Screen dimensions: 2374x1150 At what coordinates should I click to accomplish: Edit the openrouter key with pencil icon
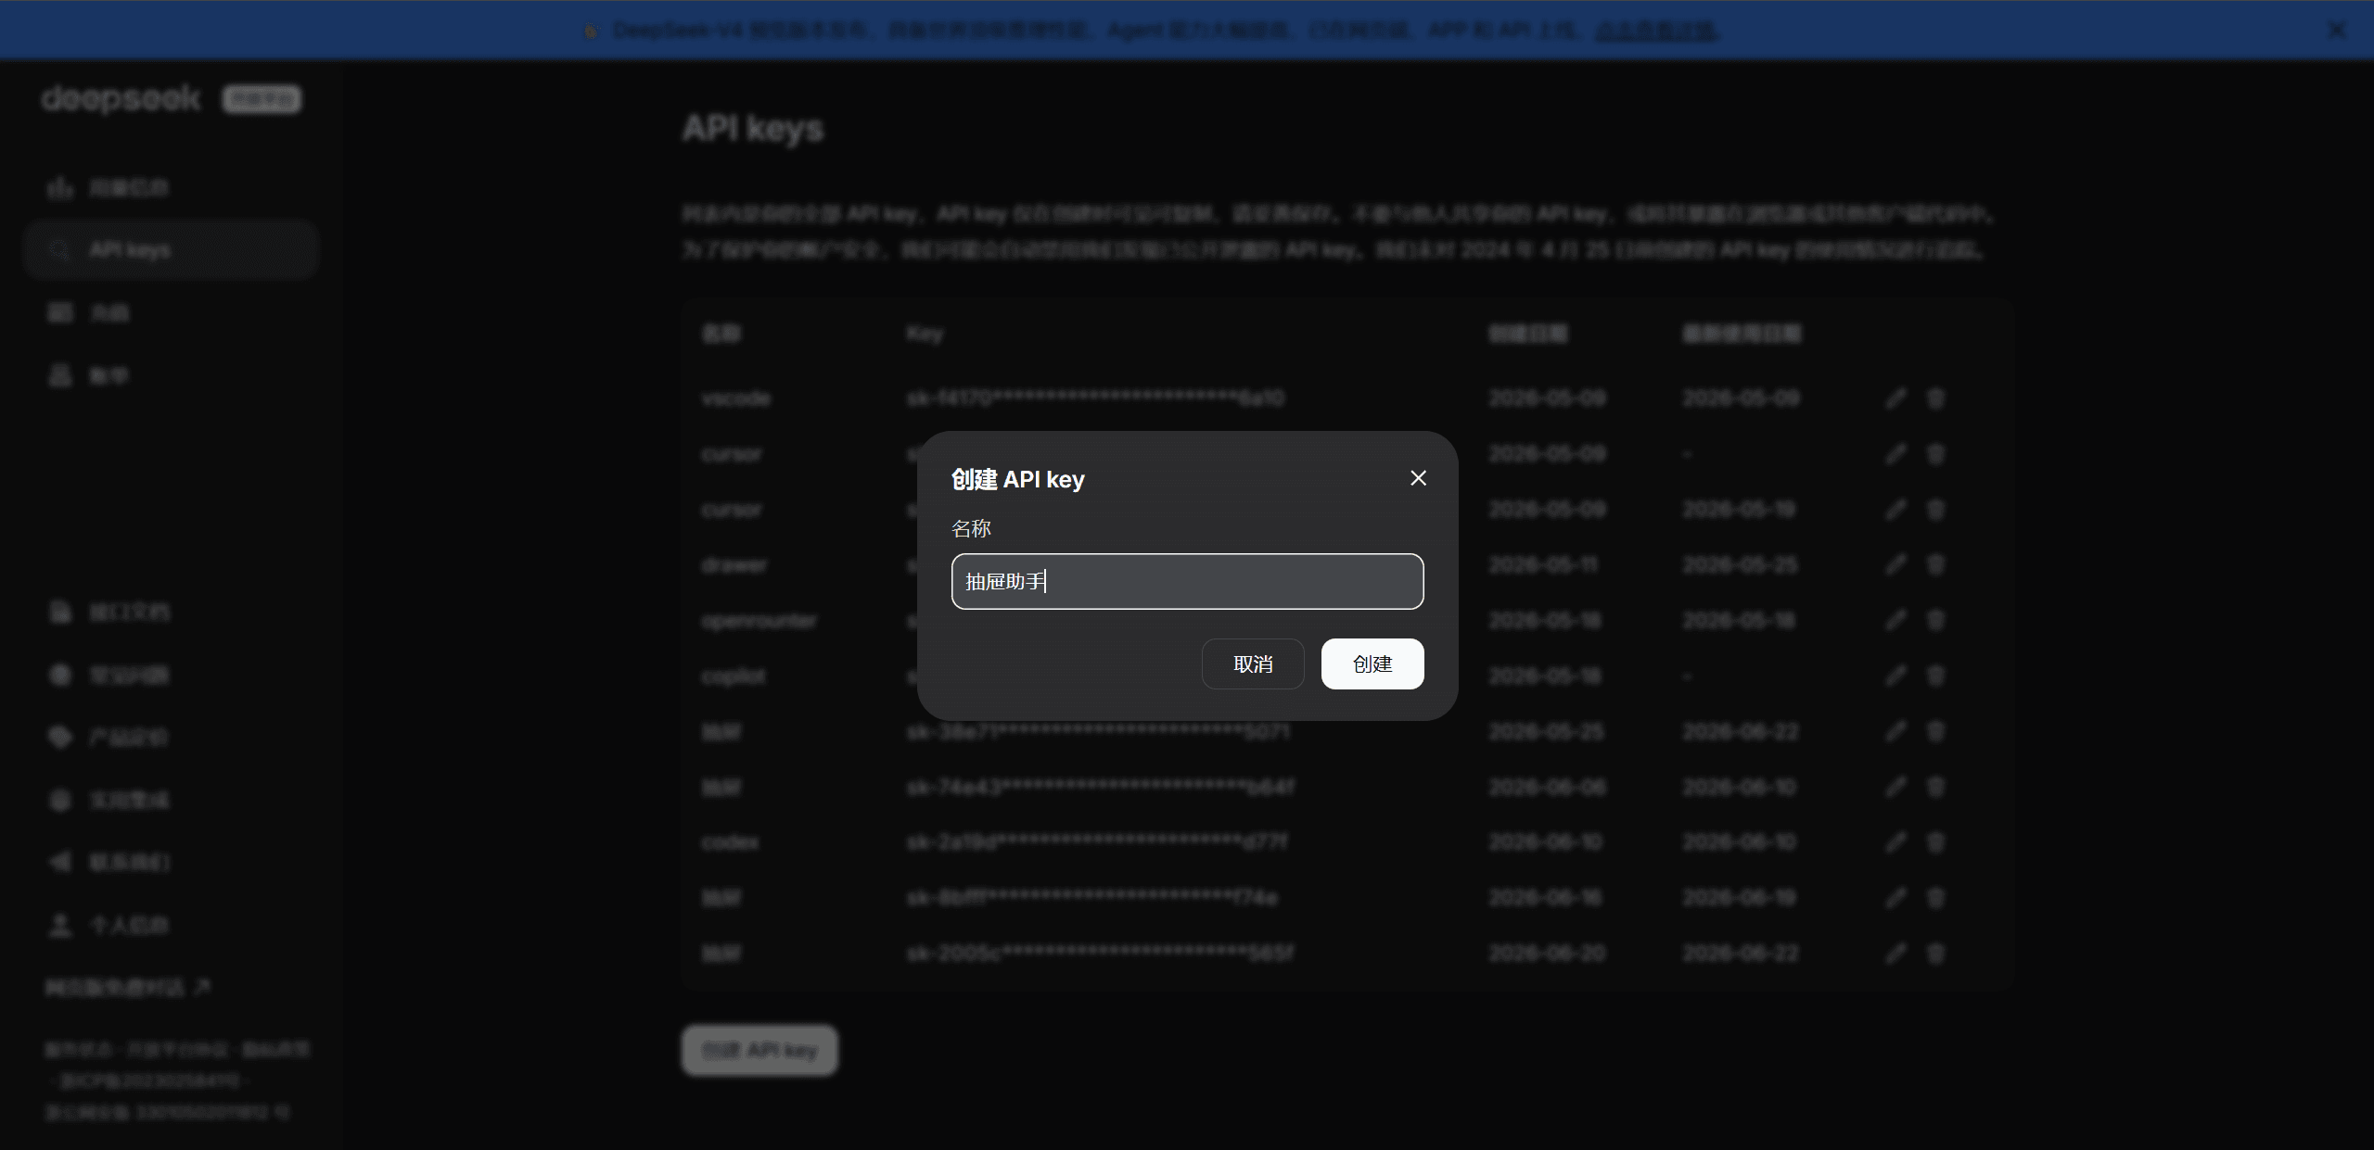1896,620
